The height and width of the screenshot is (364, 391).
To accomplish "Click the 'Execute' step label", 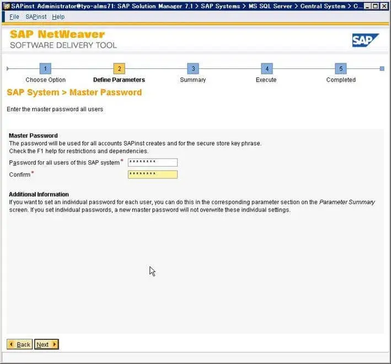I will 266,80.
